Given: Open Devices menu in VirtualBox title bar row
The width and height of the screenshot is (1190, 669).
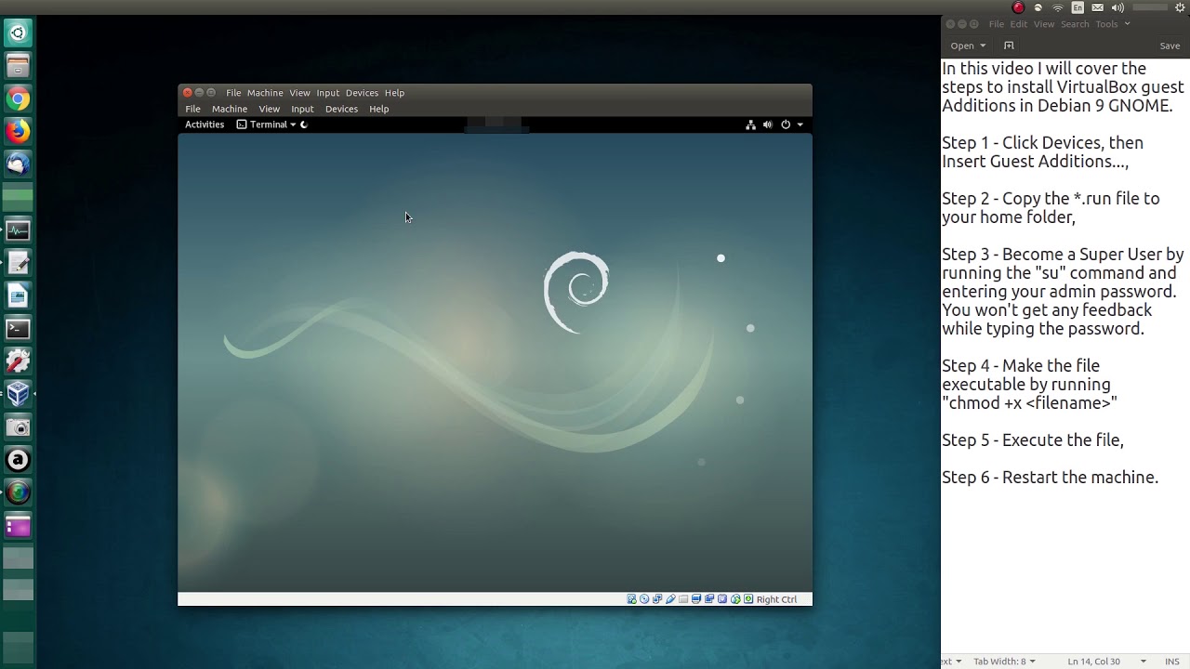Looking at the screenshot, I should click(x=362, y=93).
